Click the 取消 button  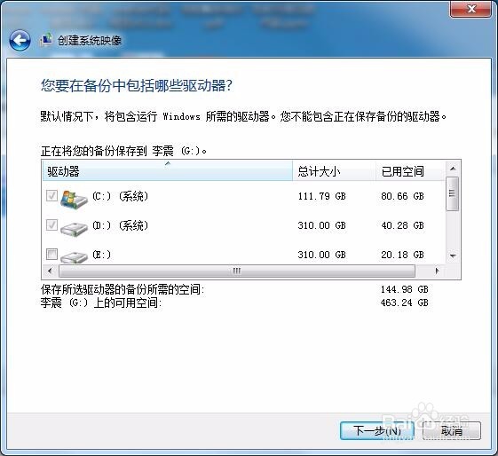tap(452, 430)
